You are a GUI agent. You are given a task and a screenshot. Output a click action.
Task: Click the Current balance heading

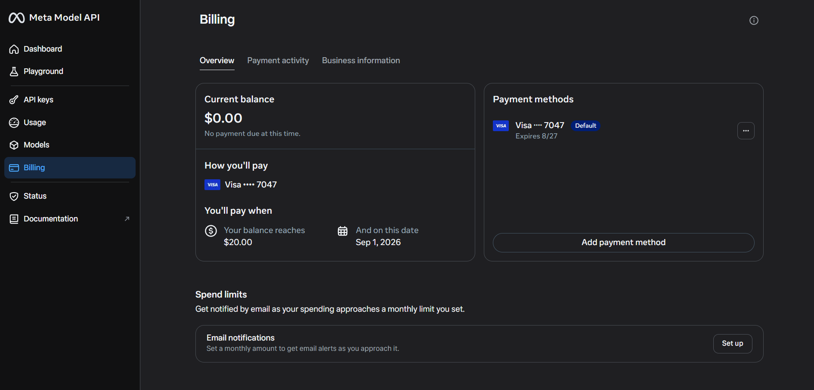coord(239,99)
